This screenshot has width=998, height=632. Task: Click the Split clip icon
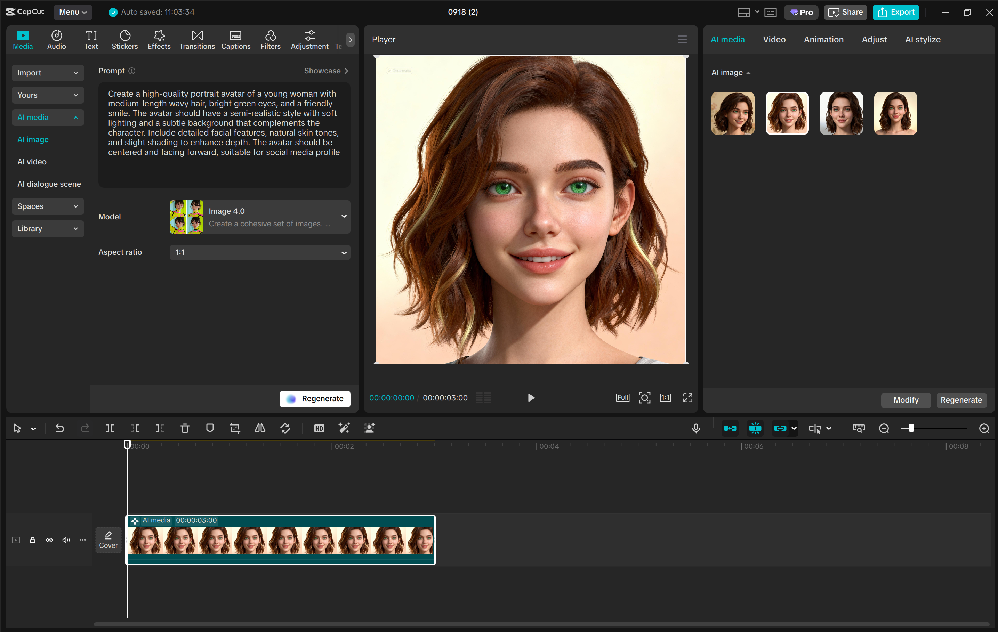(x=110, y=429)
